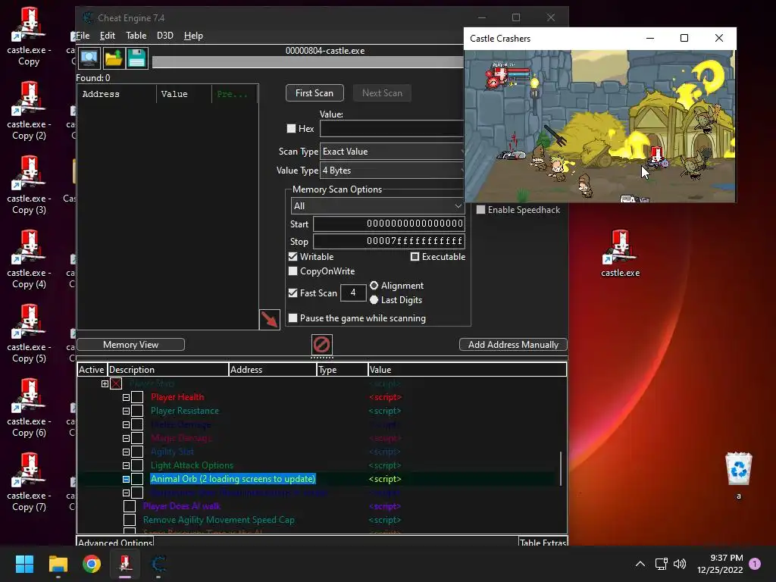This screenshot has height=582, width=776.
Task: Open the process list computer icon
Action: 89,58
